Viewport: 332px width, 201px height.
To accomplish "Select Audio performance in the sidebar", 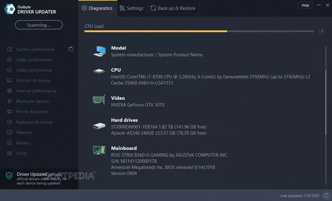I will [x=34, y=70].
